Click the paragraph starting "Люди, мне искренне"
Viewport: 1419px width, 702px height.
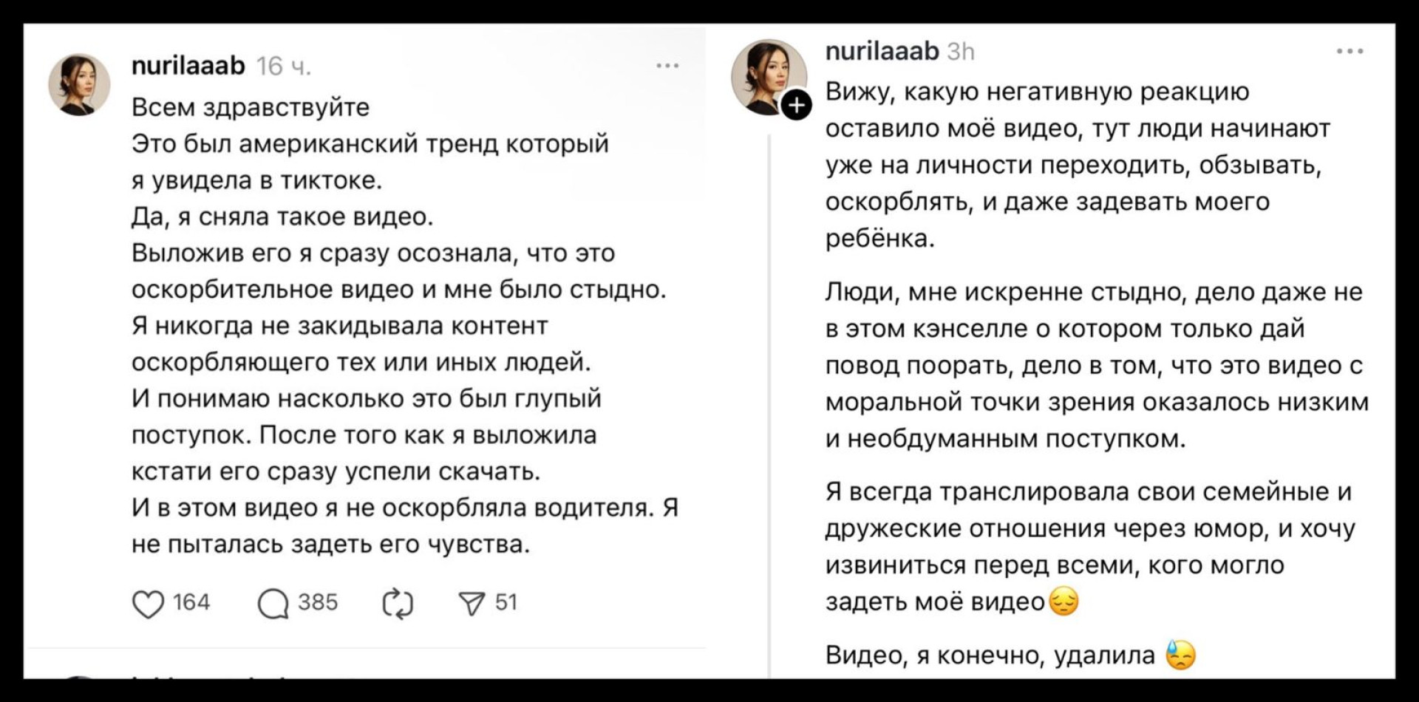coord(1094,365)
